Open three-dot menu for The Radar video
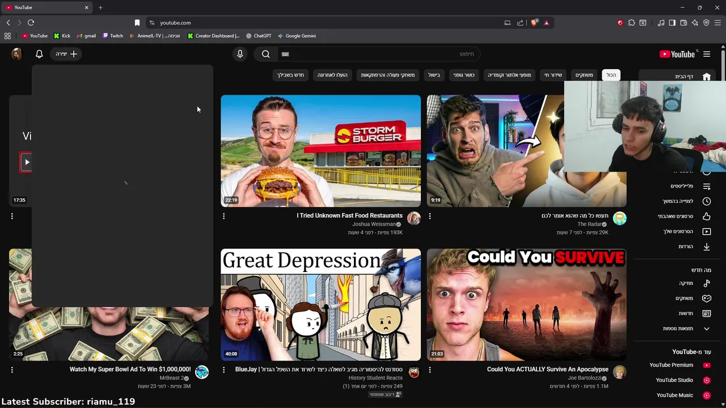Image resolution: width=726 pixels, height=408 pixels. tap(429, 216)
